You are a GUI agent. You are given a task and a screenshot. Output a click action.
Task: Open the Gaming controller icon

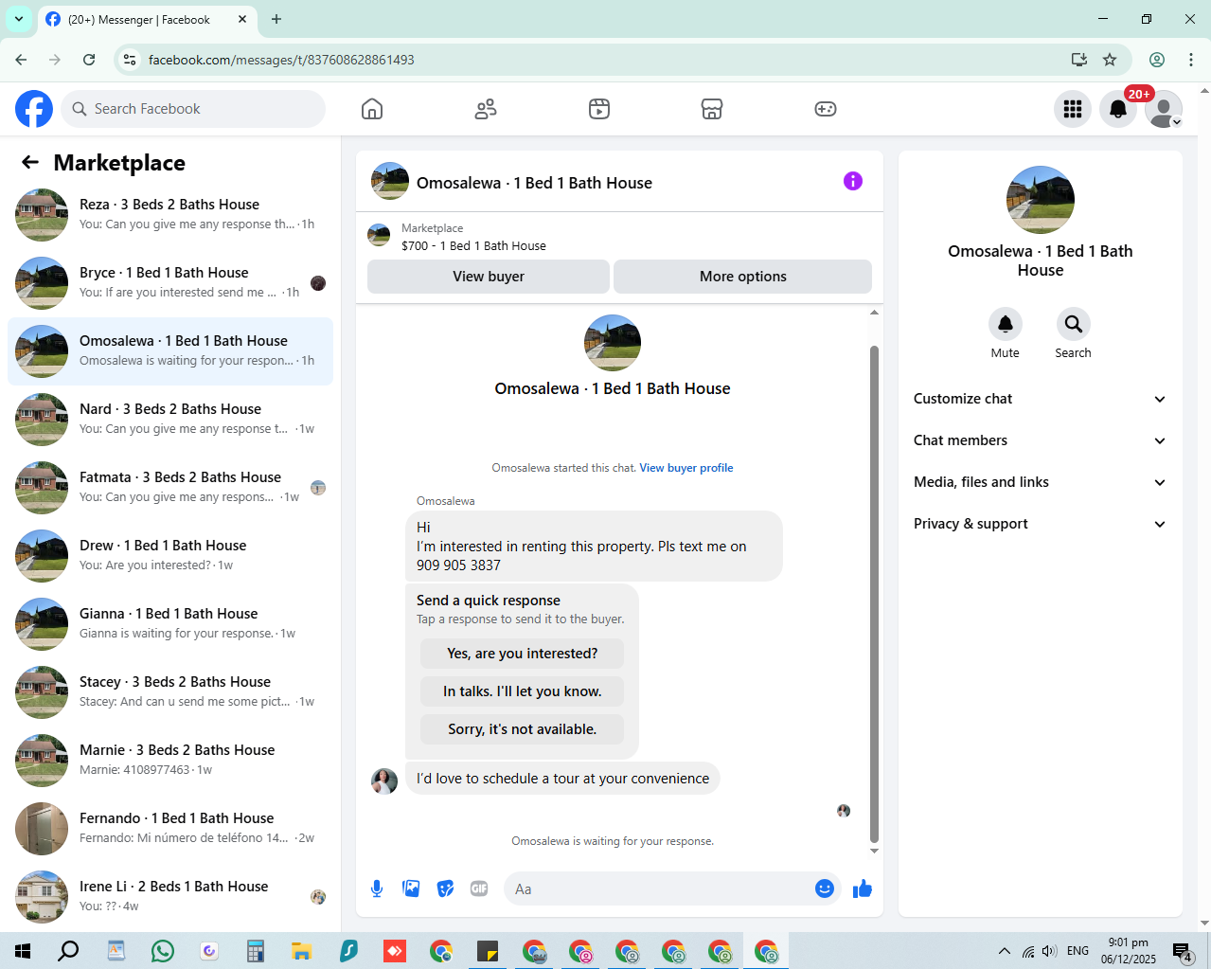[x=826, y=109]
